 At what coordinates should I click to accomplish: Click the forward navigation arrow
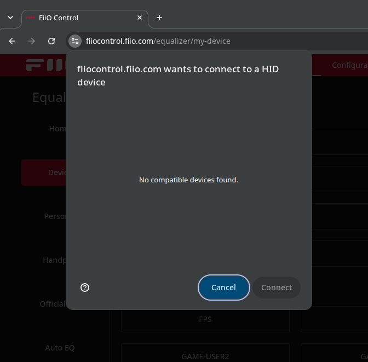click(32, 41)
